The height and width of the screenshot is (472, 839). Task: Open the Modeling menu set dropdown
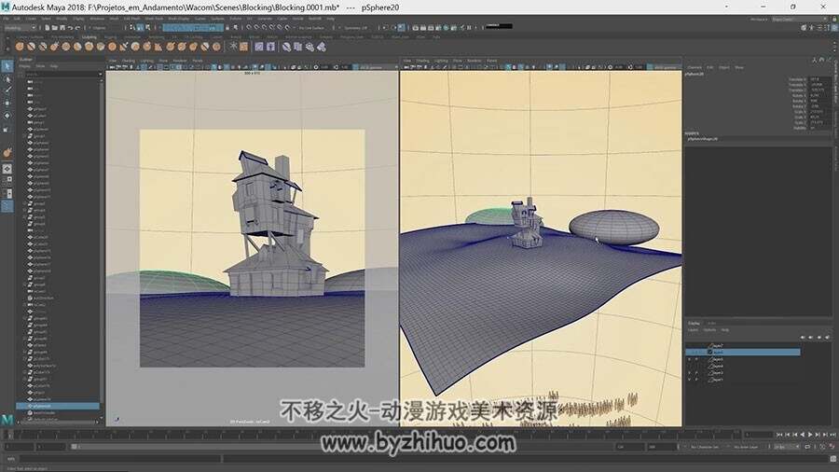tap(21, 28)
